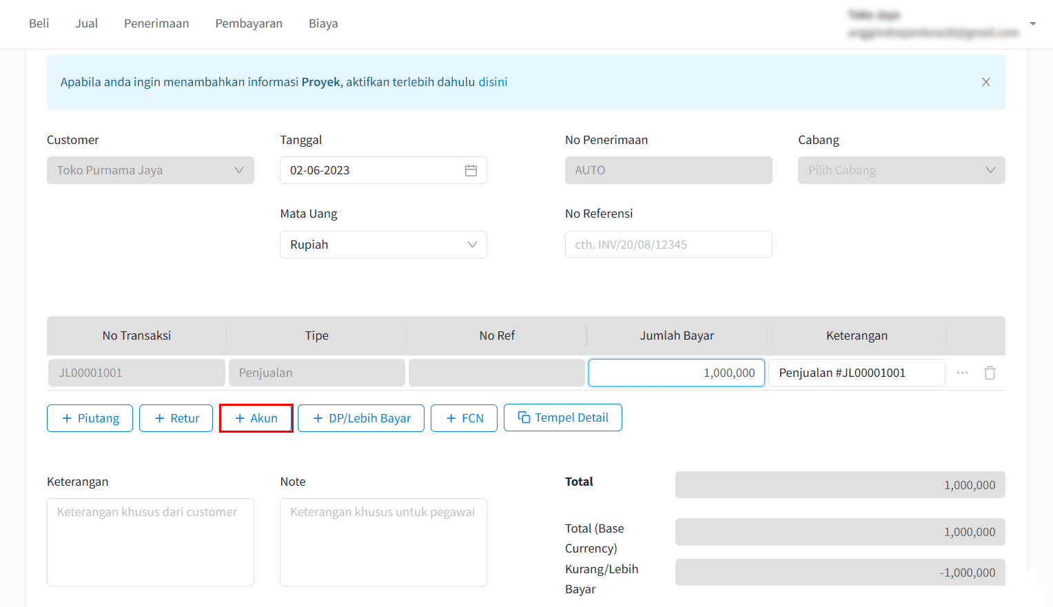
Task: Click the No Ref column header
Action: pyautogui.click(x=497, y=336)
